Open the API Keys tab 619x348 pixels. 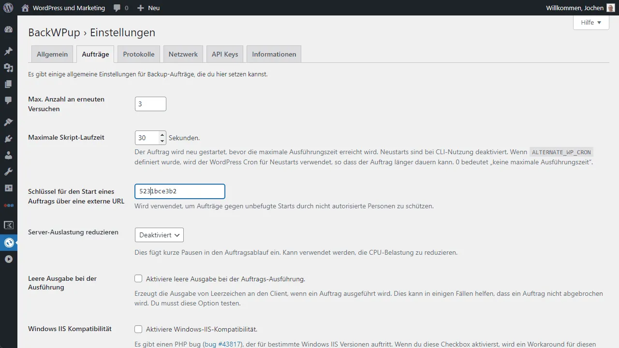pos(225,54)
